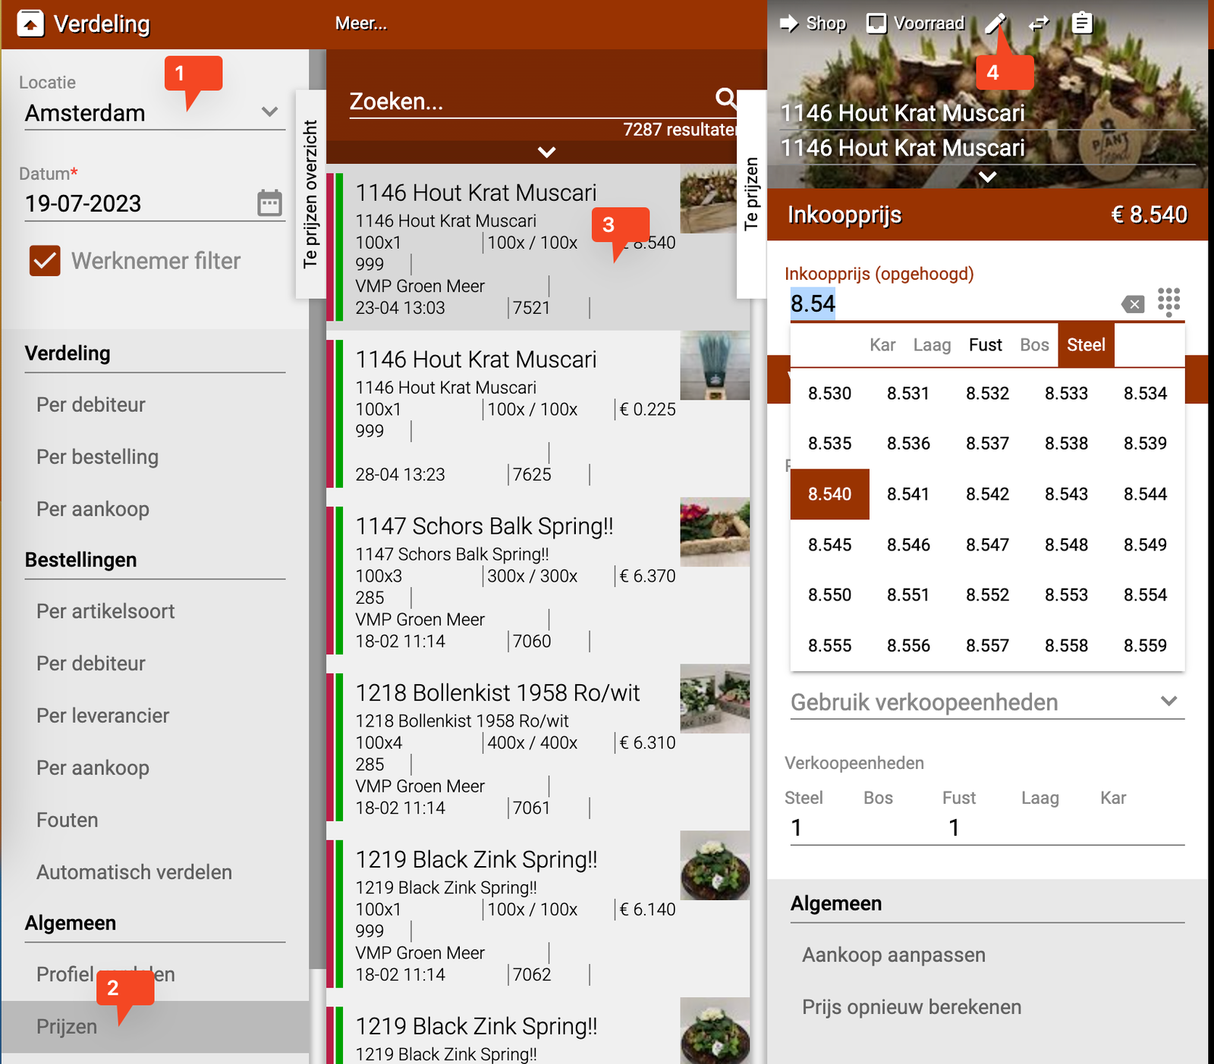Viewport: 1214px width, 1064px height.
Task: Select price 8.559 in the grid
Action: 1145,646
